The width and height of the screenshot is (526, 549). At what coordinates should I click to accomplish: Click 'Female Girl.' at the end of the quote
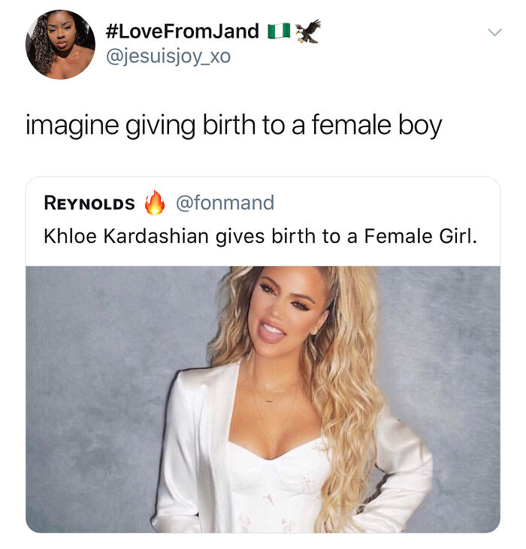[421, 235]
